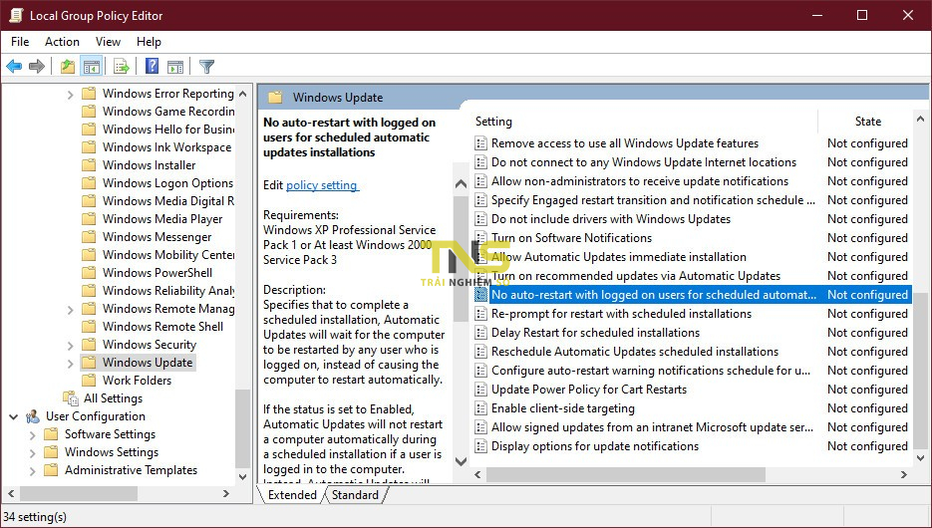Open the Action menu
Image resolution: width=932 pixels, height=528 pixels.
(62, 42)
